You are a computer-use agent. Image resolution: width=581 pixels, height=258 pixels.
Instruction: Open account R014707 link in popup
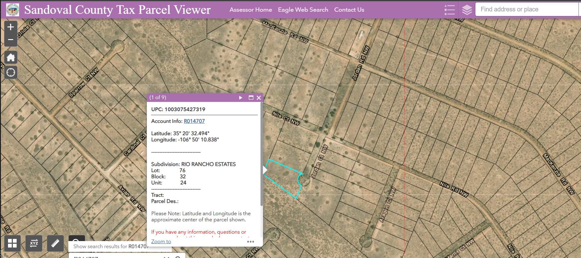click(x=194, y=121)
